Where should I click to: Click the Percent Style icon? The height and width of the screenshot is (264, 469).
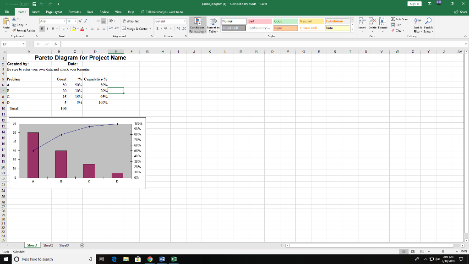(x=166, y=29)
